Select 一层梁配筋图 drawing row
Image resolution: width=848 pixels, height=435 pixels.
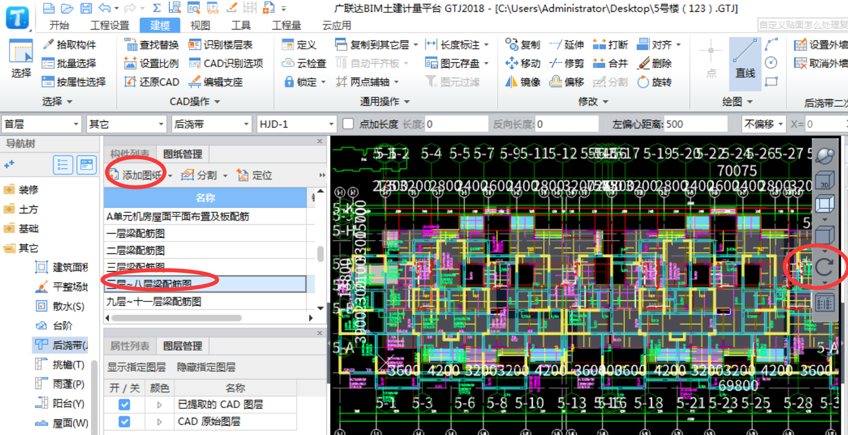point(205,233)
